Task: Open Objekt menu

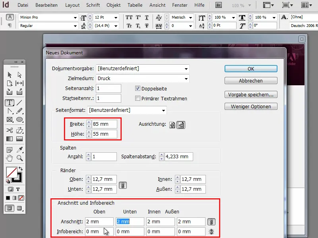Action: tap(113, 5)
